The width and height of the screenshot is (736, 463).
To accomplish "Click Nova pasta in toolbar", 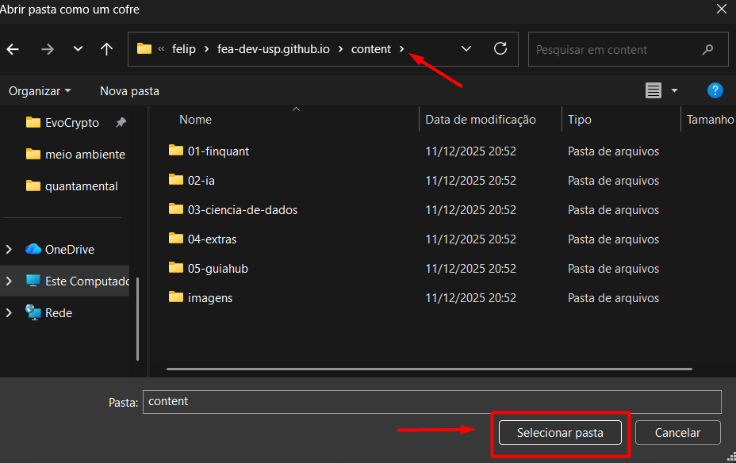I will tap(129, 91).
